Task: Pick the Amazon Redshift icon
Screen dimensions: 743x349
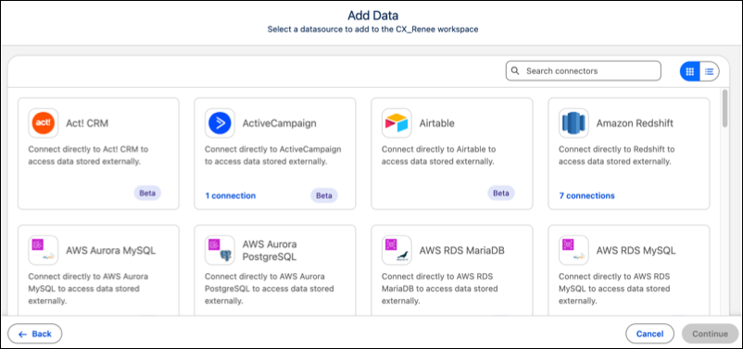Action: [573, 123]
